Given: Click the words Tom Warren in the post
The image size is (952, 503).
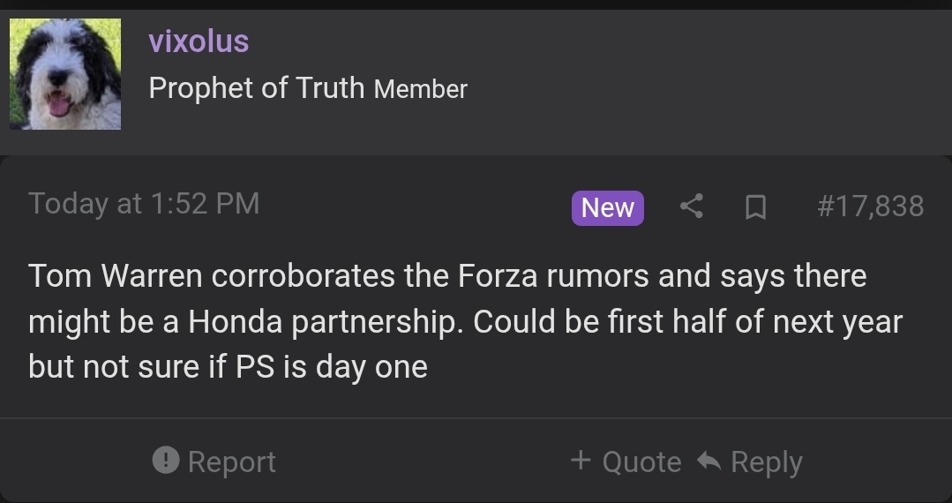Looking at the screenshot, I should [x=116, y=276].
